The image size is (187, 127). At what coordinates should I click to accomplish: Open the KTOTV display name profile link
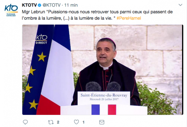(29, 5)
